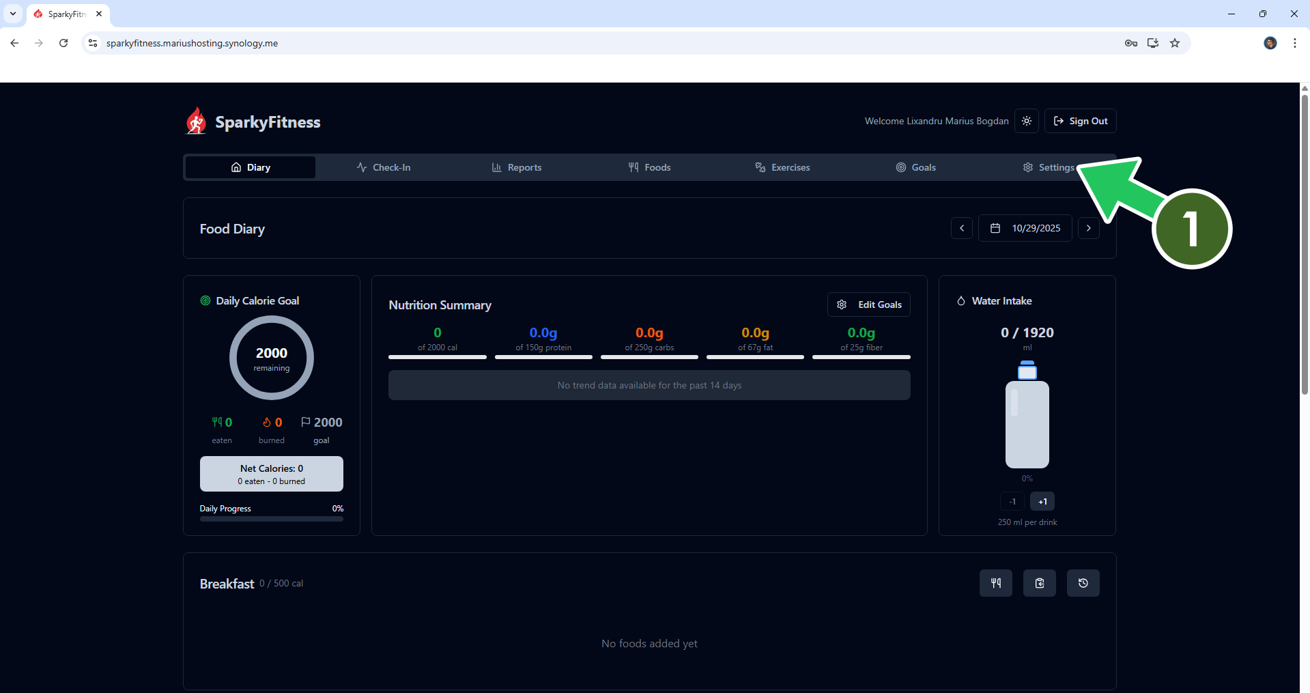
Task: Click the +1 water intake button
Action: (1042, 501)
